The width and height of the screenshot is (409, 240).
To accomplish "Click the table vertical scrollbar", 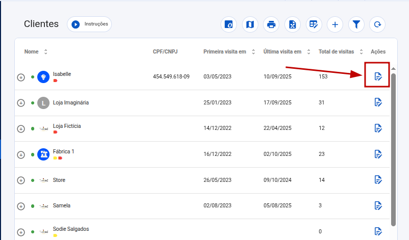I will point(393,148).
